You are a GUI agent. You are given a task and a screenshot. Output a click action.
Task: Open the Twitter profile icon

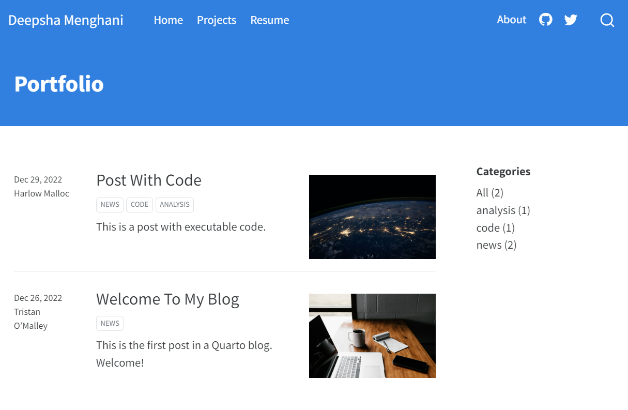click(x=571, y=20)
